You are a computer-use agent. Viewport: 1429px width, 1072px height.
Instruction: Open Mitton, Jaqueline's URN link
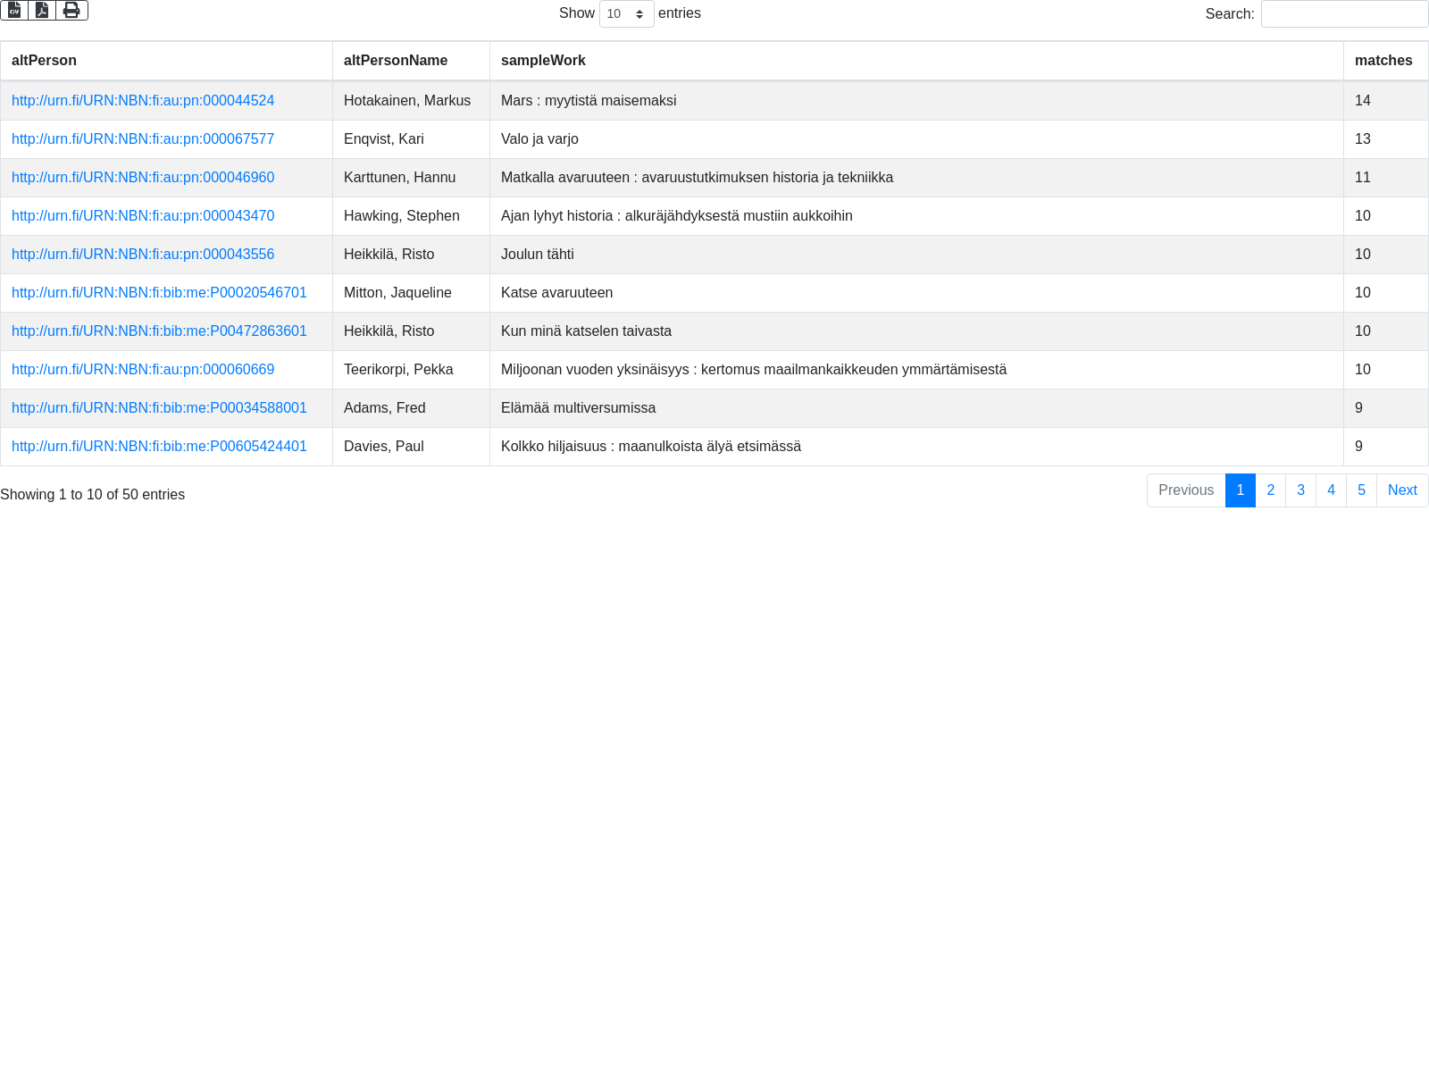(159, 293)
